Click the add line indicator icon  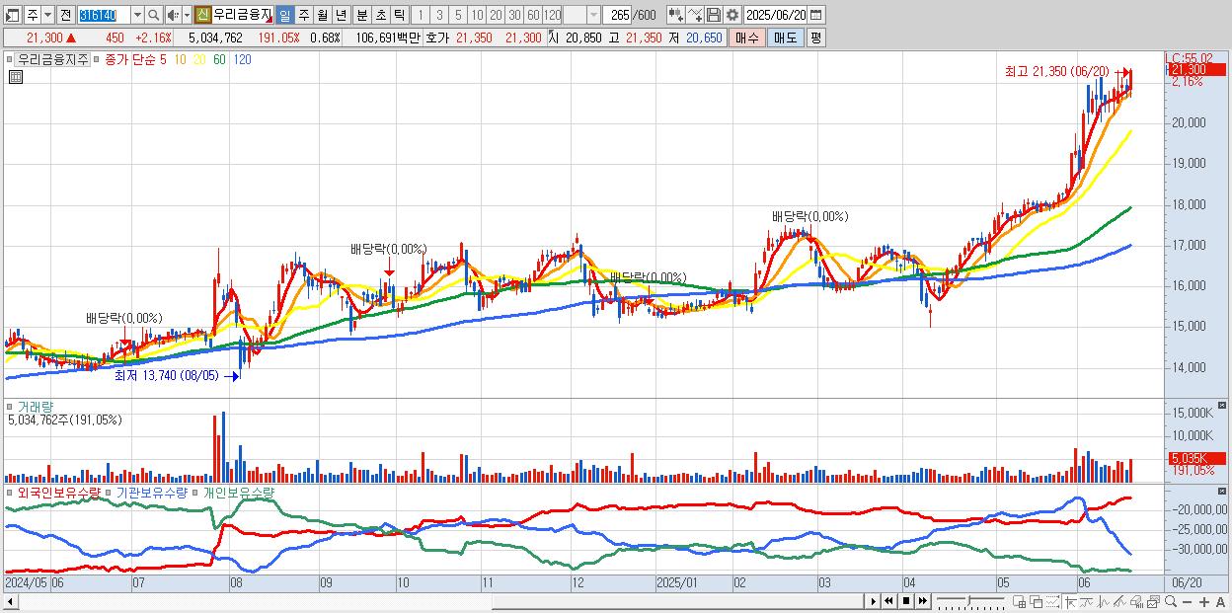pos(695,15)
